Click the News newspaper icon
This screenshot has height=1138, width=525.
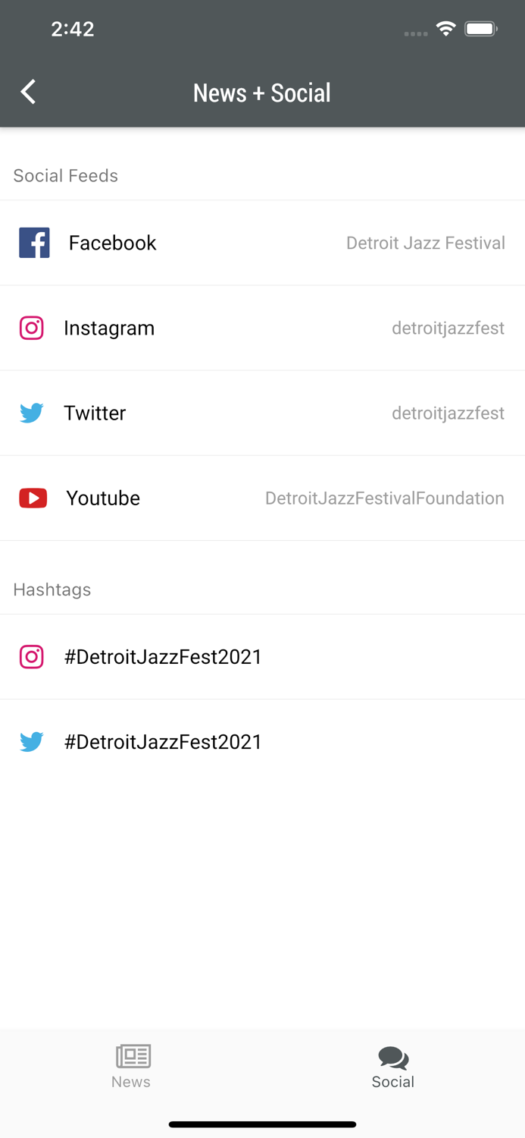(131, 1055)
